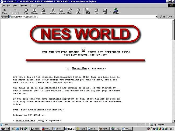Edit the page with Edit button
The width and height of the screenshot is (175, 131).
pos(105,11)
